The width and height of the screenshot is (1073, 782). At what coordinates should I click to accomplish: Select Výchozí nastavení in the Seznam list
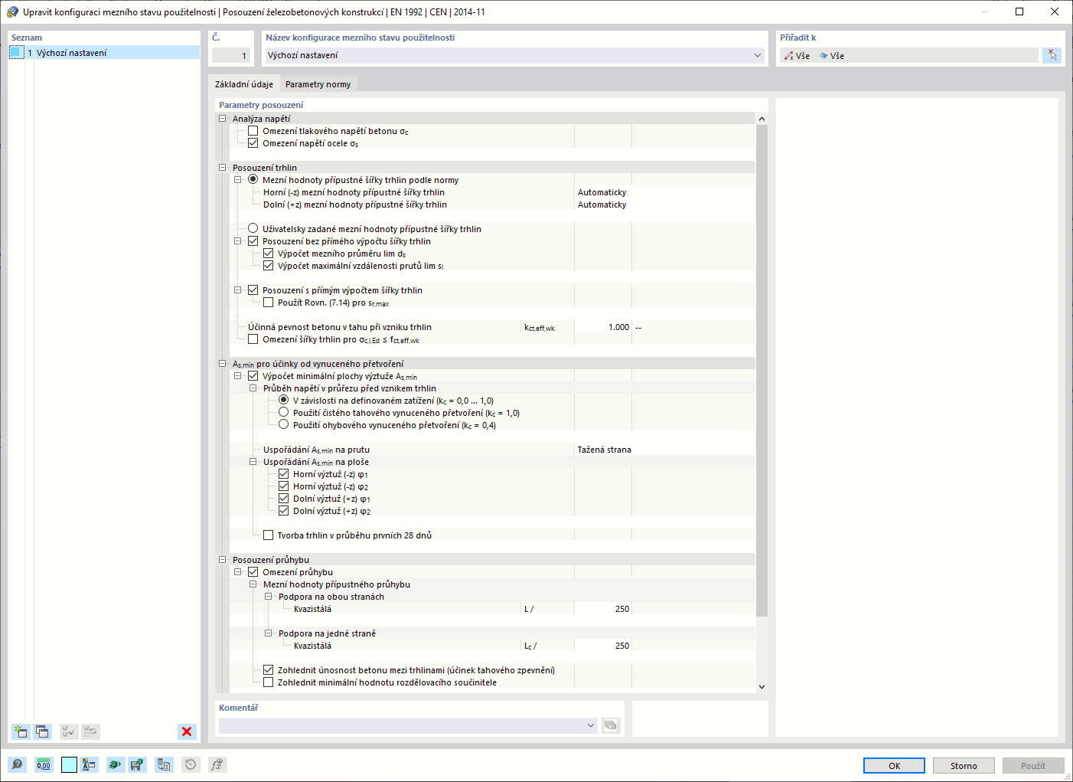(104, 52)
